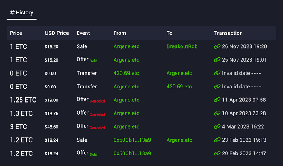Click link icon on first Invalid date row
The width and height of the screenshot is (283, 166).
pyautogui.click(x=217, y=73)
